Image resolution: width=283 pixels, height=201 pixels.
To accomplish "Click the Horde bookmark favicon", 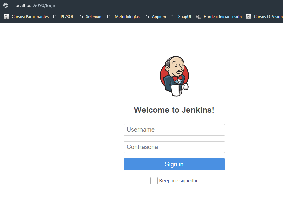I will tap(198, 17).
